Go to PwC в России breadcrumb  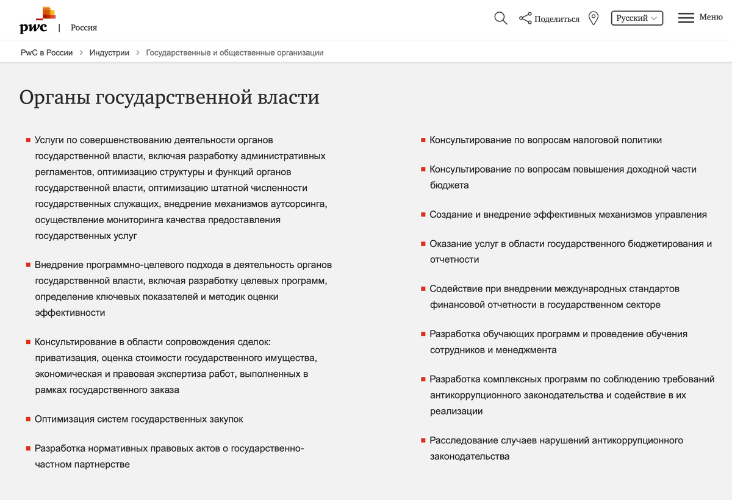[x=47, y=52]
